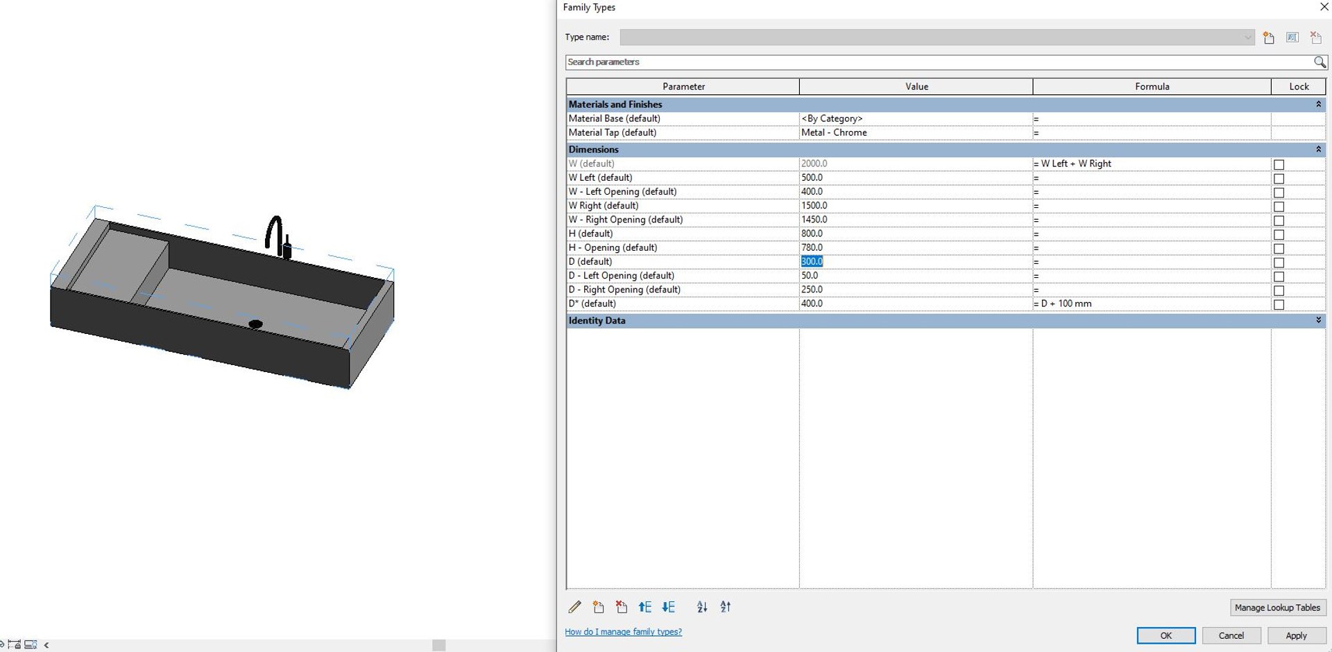The height and width of the screenshot is (652, 1332).
Task: Click the Delete Type icon
Action: 1316,37
